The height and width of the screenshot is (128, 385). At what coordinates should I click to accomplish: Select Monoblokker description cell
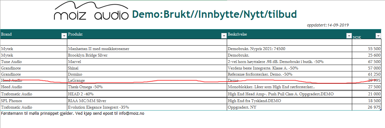[289, 87]
